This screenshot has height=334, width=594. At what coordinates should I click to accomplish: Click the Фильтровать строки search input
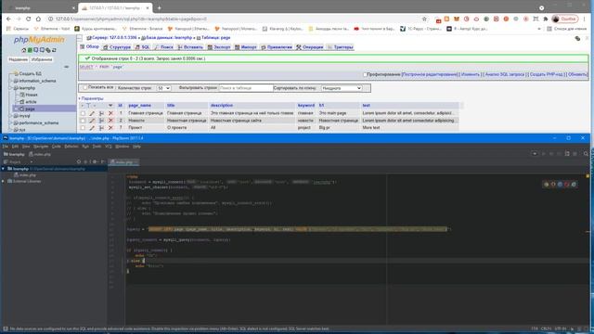coord(246,88)
